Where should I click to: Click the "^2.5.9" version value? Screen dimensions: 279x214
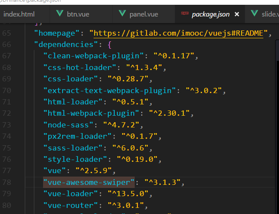[93, 171]
